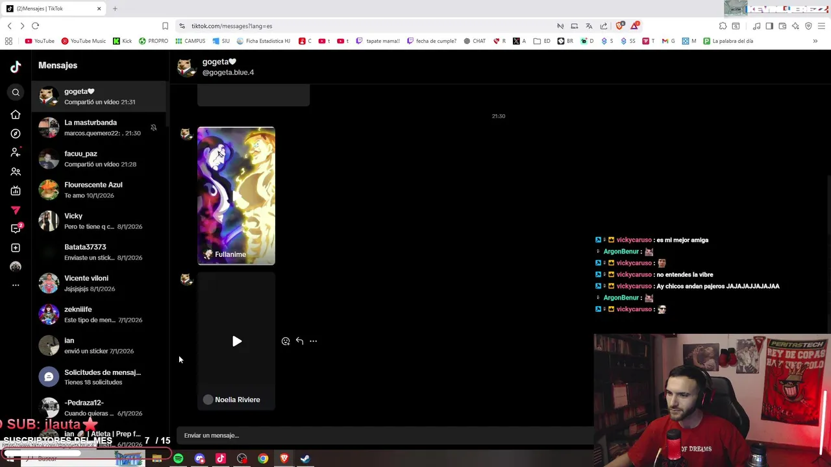Viewport: 831px width, 467px height.
Task: Open Brave Rewards triangle icon
Action: pyautogui.click(x=634, y=26)
